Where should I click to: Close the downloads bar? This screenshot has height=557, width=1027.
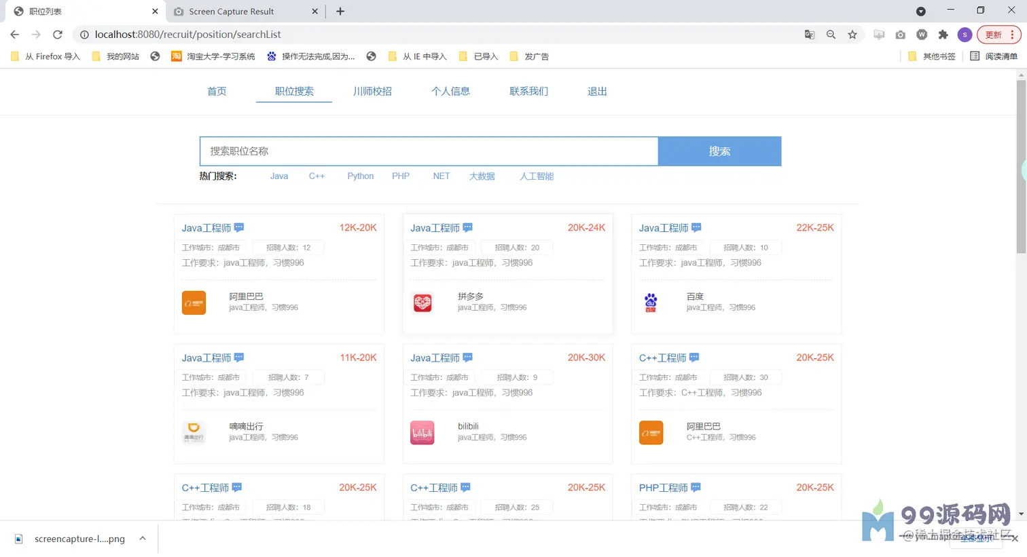coord(1015,539)
